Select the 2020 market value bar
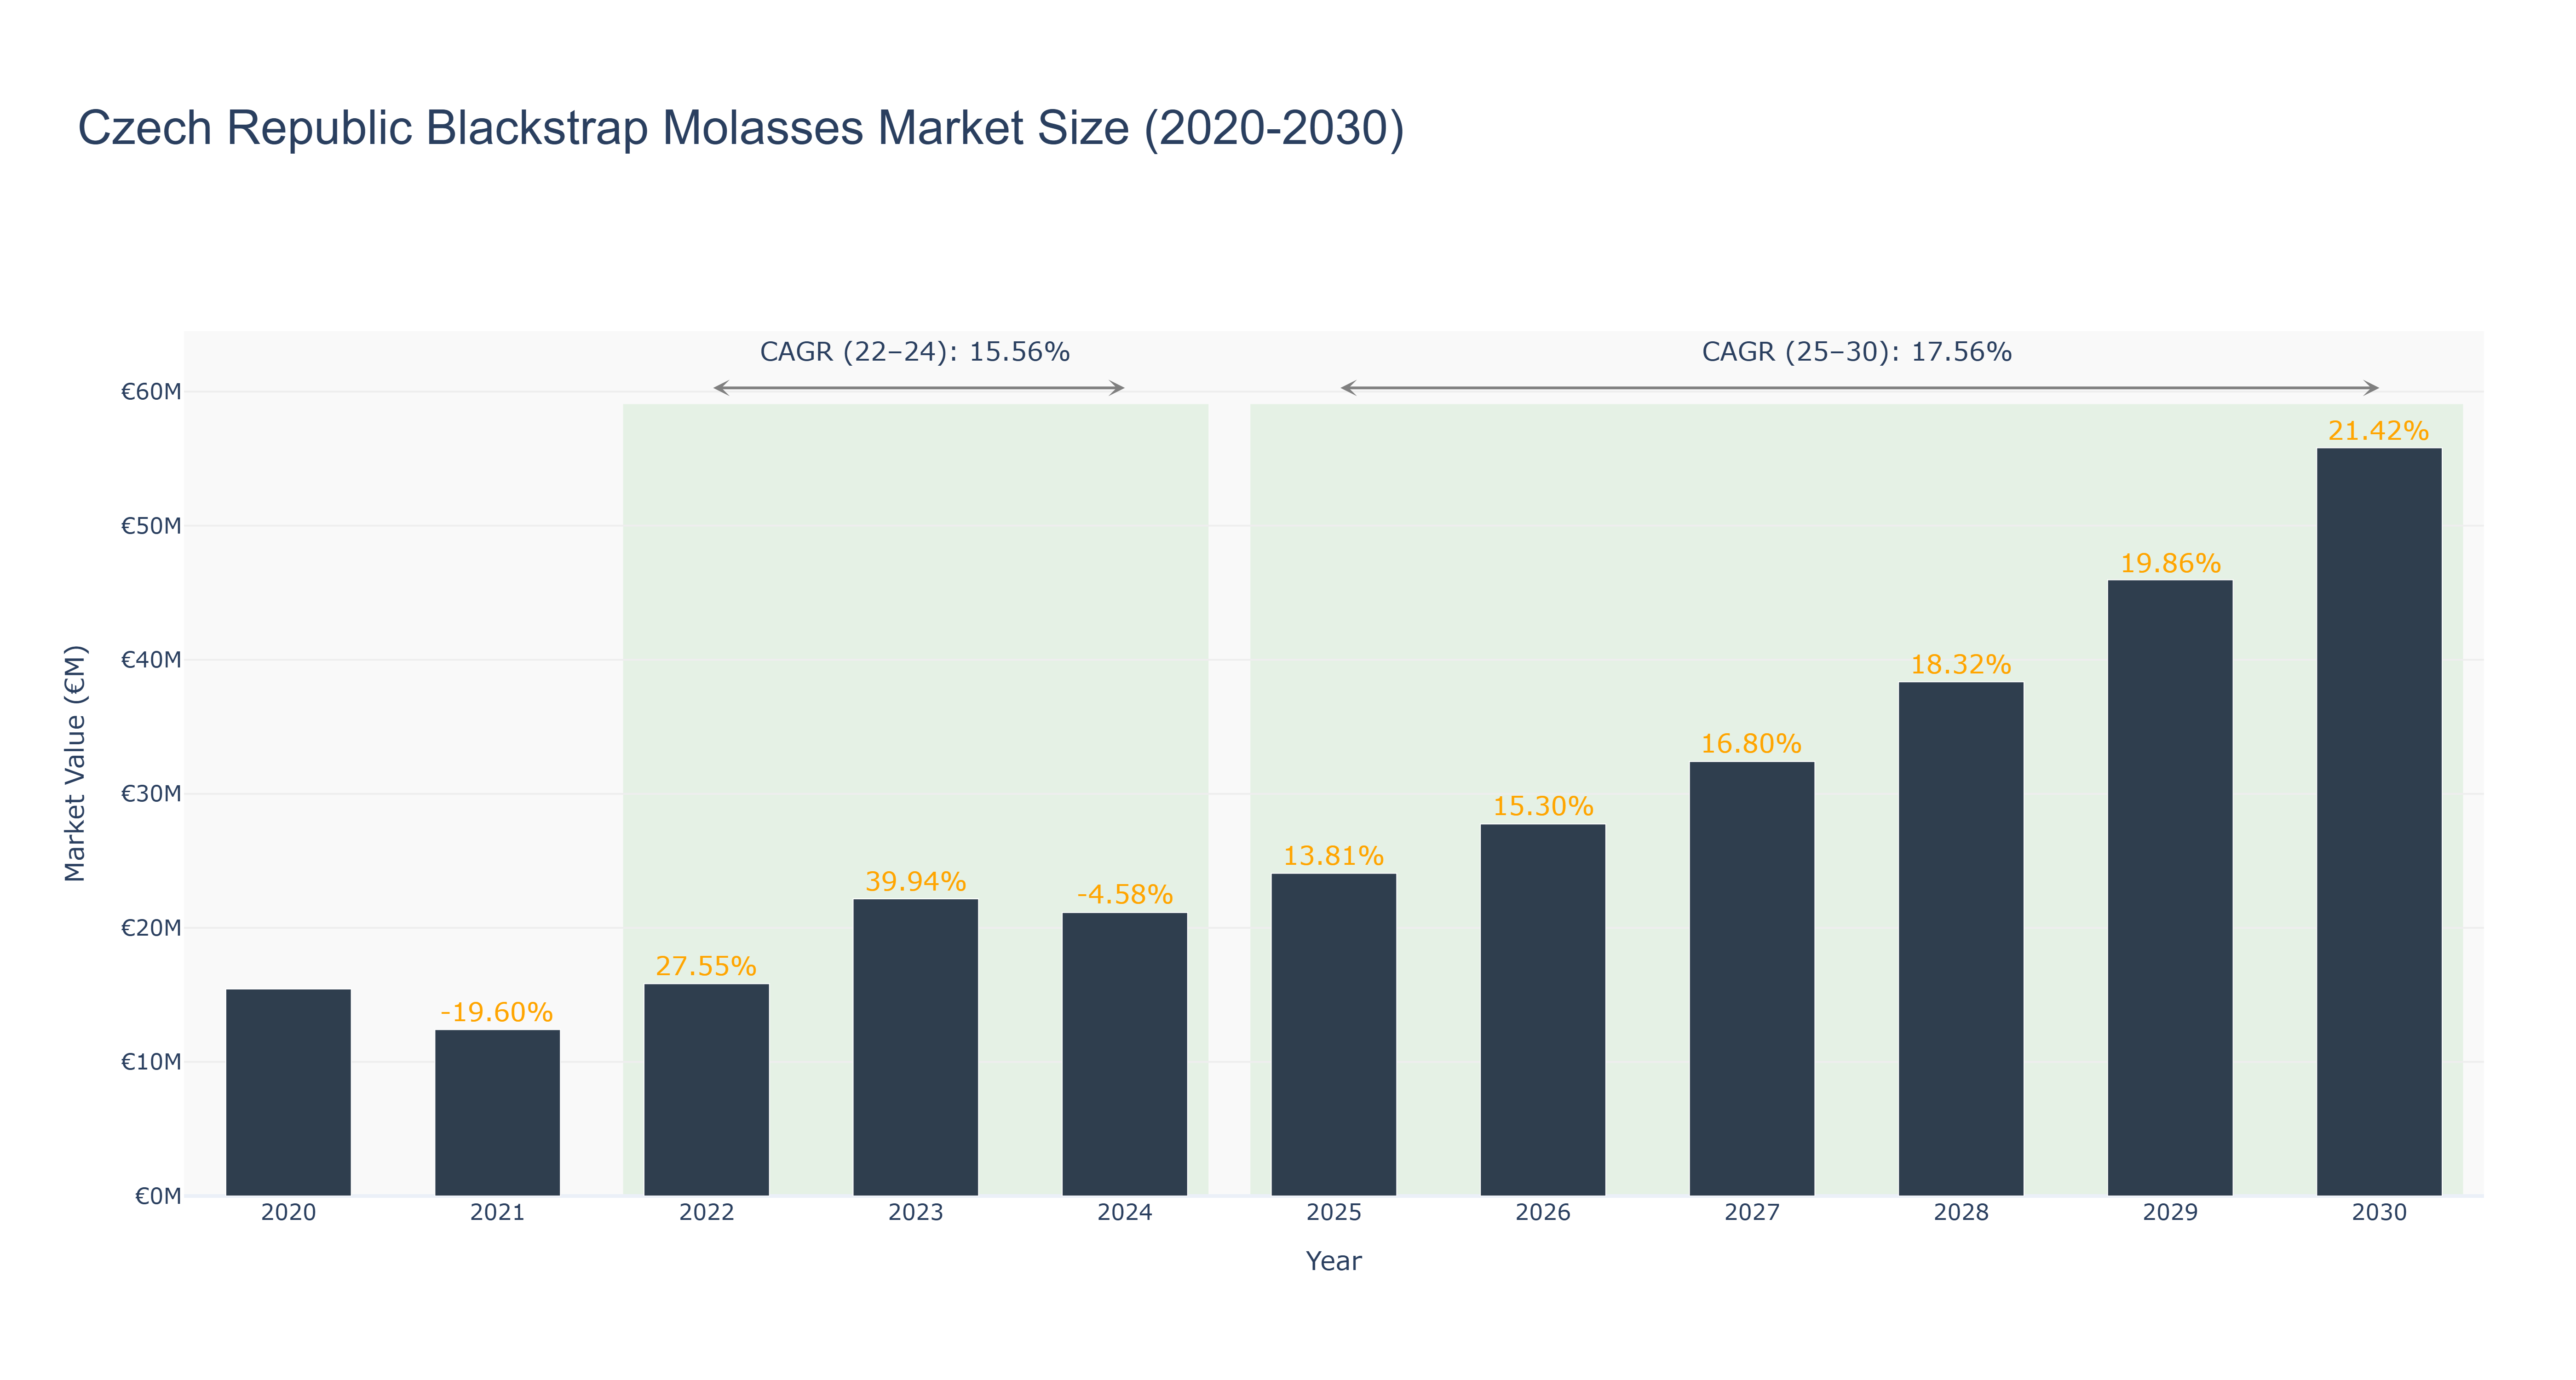 click(x=288, y=1092)
